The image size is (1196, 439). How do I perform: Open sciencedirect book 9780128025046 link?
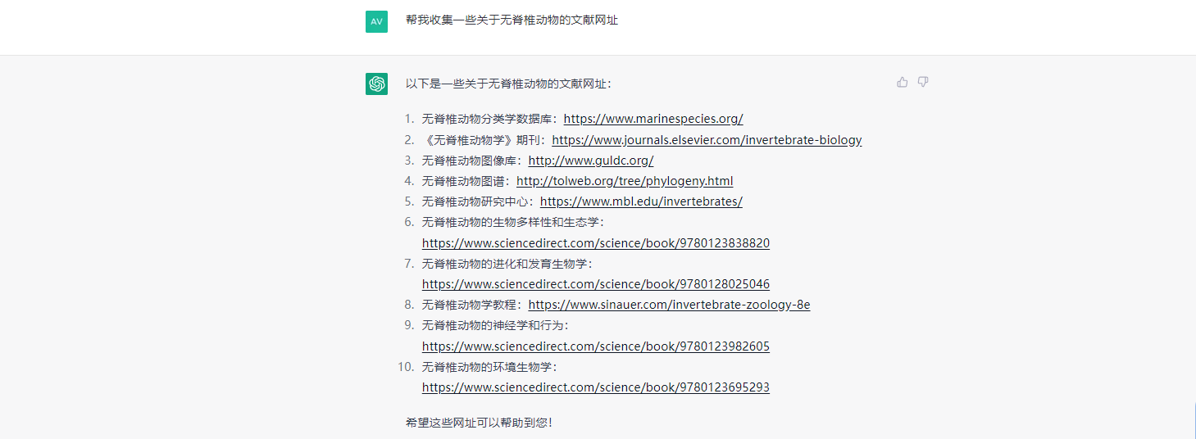click(596, 284)
